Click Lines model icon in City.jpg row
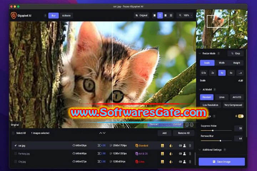The image size is (257, 171). (x=137, y=161)
